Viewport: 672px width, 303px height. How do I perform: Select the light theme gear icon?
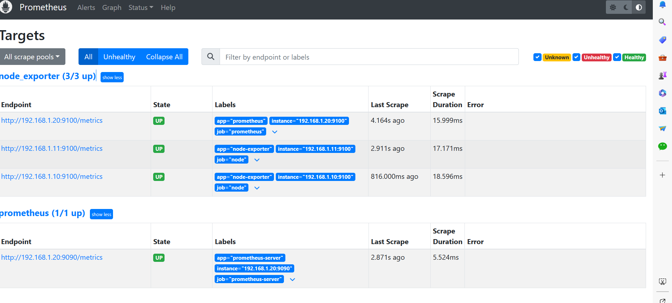click(613, 7)
